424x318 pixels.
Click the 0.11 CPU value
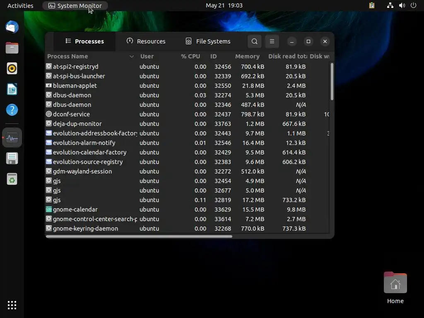tap(200, 200)
